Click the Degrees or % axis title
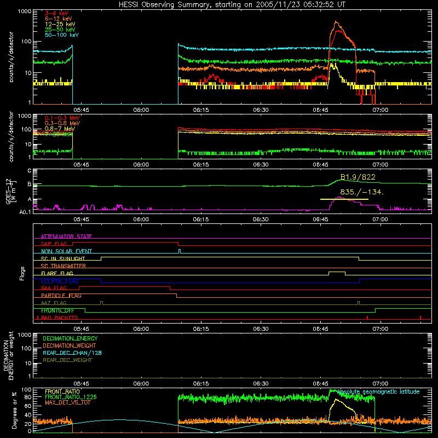The width and height of the screenshot is (438, 438). (14, 410)
